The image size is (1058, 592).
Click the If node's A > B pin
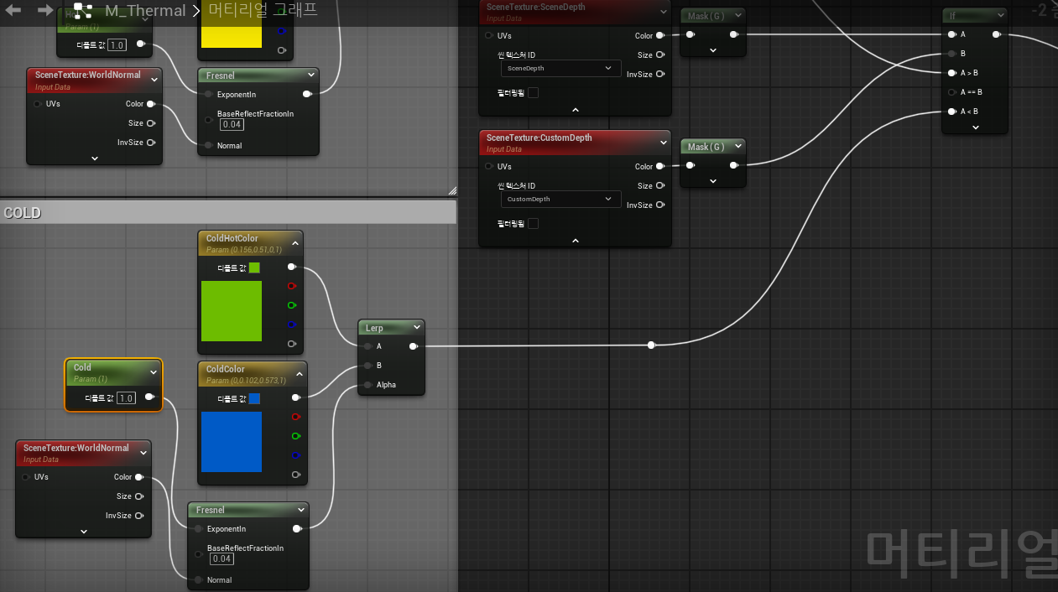pyautogui.click(x=951, y=73)
